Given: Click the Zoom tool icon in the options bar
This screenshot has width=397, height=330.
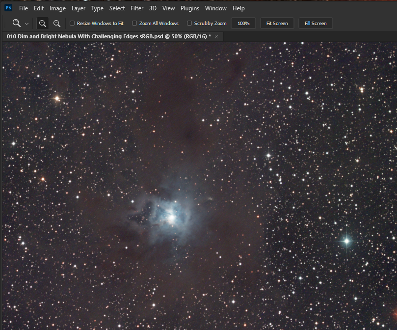Looking at the screenshot, I should (16, 23).
